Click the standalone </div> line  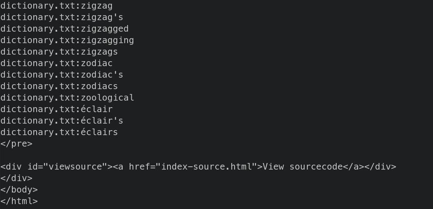click(x=16, y=178)
